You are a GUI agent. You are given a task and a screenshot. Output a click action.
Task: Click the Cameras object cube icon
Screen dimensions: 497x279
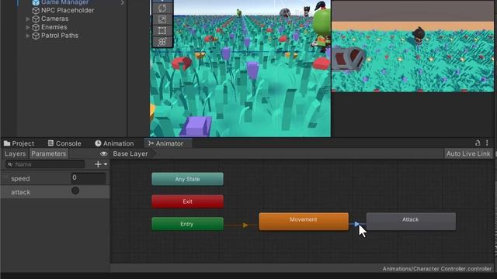coord(36,19)
